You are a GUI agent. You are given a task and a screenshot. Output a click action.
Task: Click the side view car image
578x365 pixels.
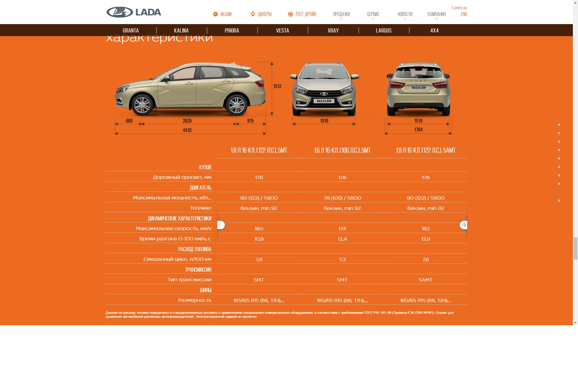coord(190,89)
